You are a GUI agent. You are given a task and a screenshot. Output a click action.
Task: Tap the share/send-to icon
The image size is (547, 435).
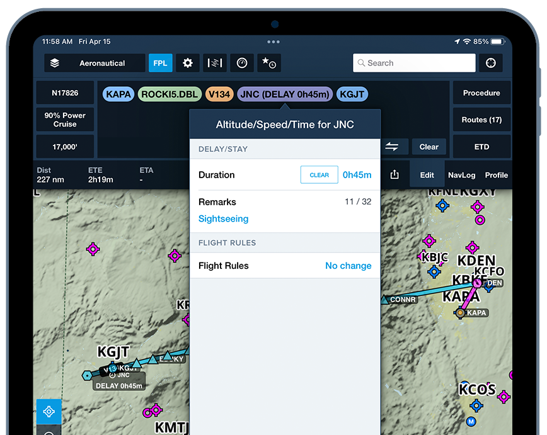(394, 174)
